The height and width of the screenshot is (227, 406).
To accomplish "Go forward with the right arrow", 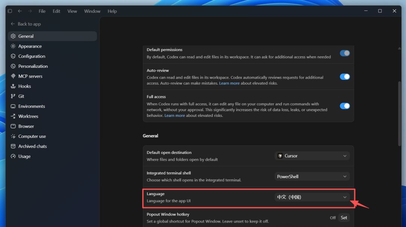I will pos(30,11).
